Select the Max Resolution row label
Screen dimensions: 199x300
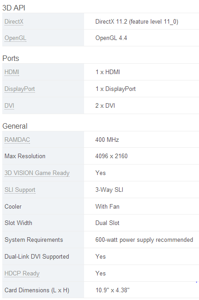(x=25, y=156)
